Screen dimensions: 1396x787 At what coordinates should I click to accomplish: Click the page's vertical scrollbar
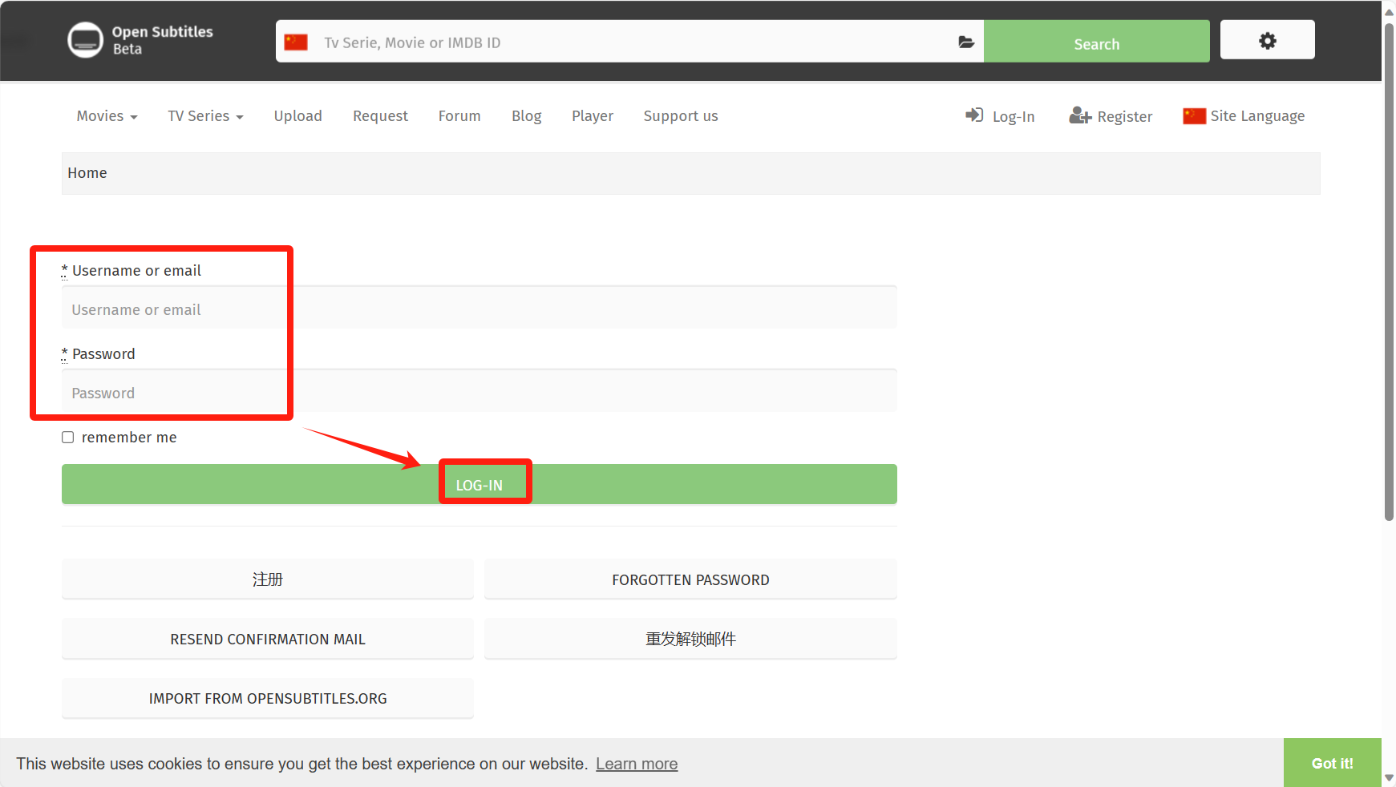coord(1389,272)
